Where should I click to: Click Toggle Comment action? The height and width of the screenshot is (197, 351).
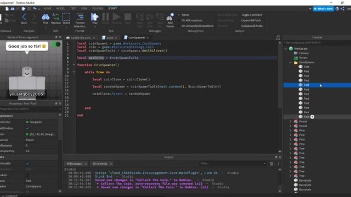click(x=252, y=15)
